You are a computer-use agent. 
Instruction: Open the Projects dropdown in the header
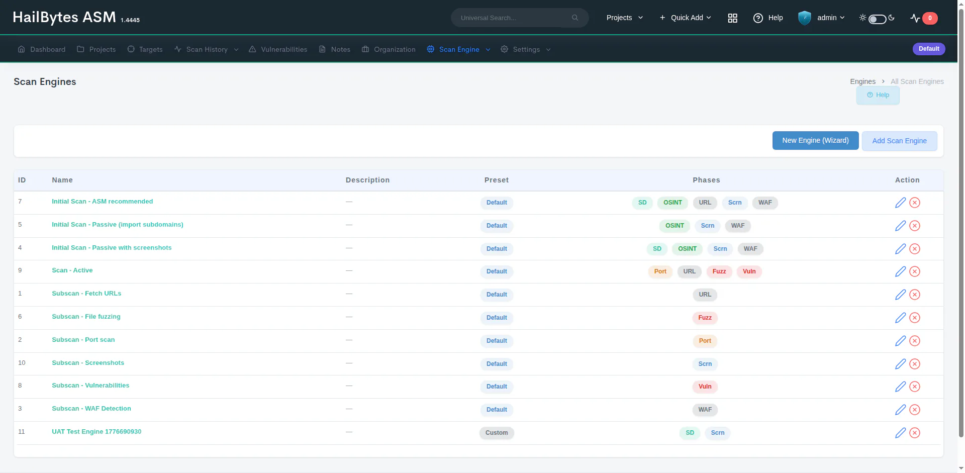tap(625, 18)
